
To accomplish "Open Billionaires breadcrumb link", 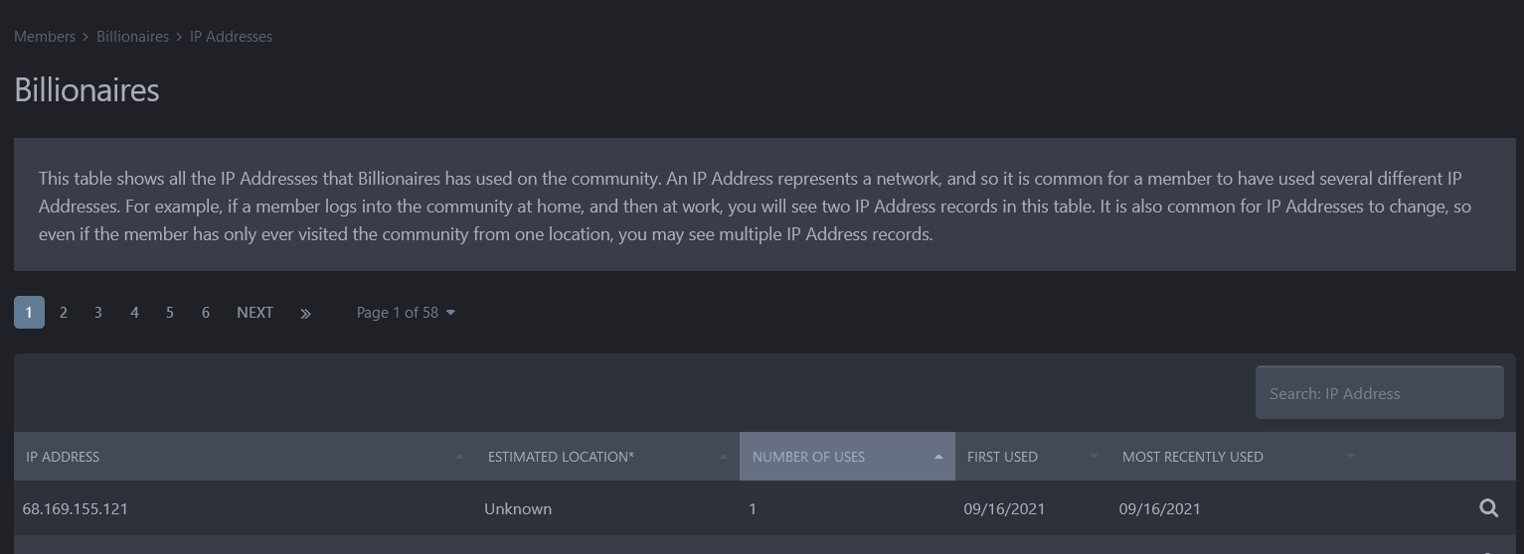I will coord(132,37).
